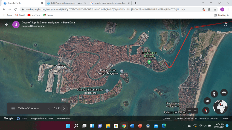Image resolution: width=232 pixels, height=130 pixels.
Task: Click the fly to my location icon
Action: pos(224,93)
